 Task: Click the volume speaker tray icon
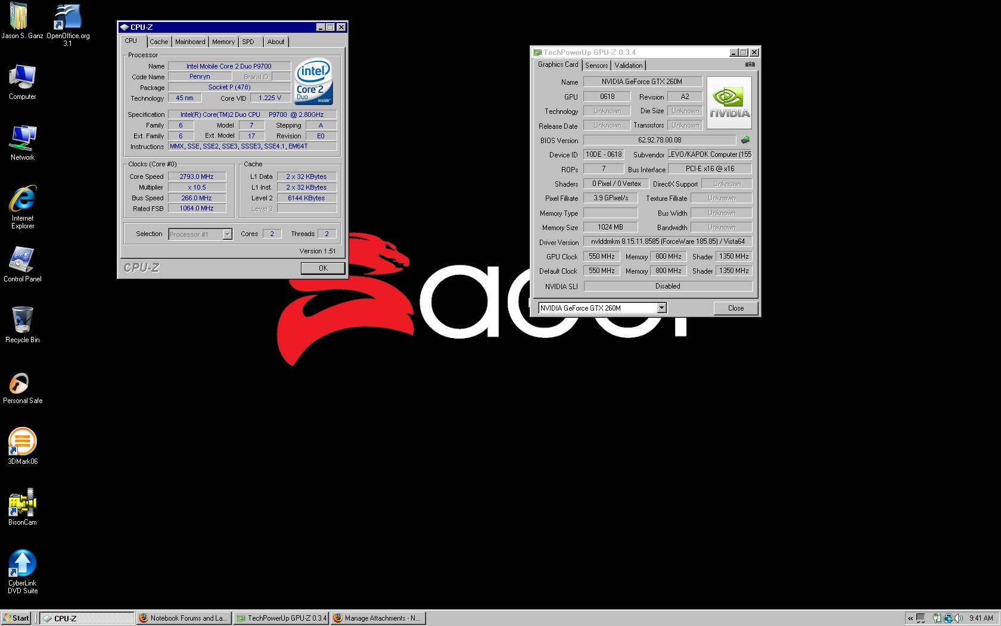[x=958, y=618]
